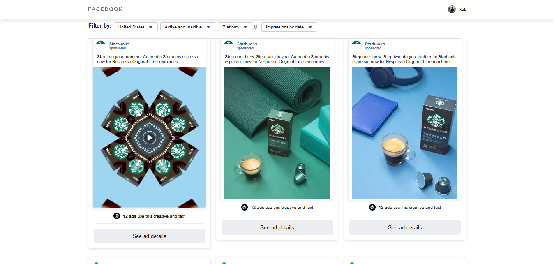Open Rob's profile avatar
This screenshot has width=554, height=264.
coord(452,9)
